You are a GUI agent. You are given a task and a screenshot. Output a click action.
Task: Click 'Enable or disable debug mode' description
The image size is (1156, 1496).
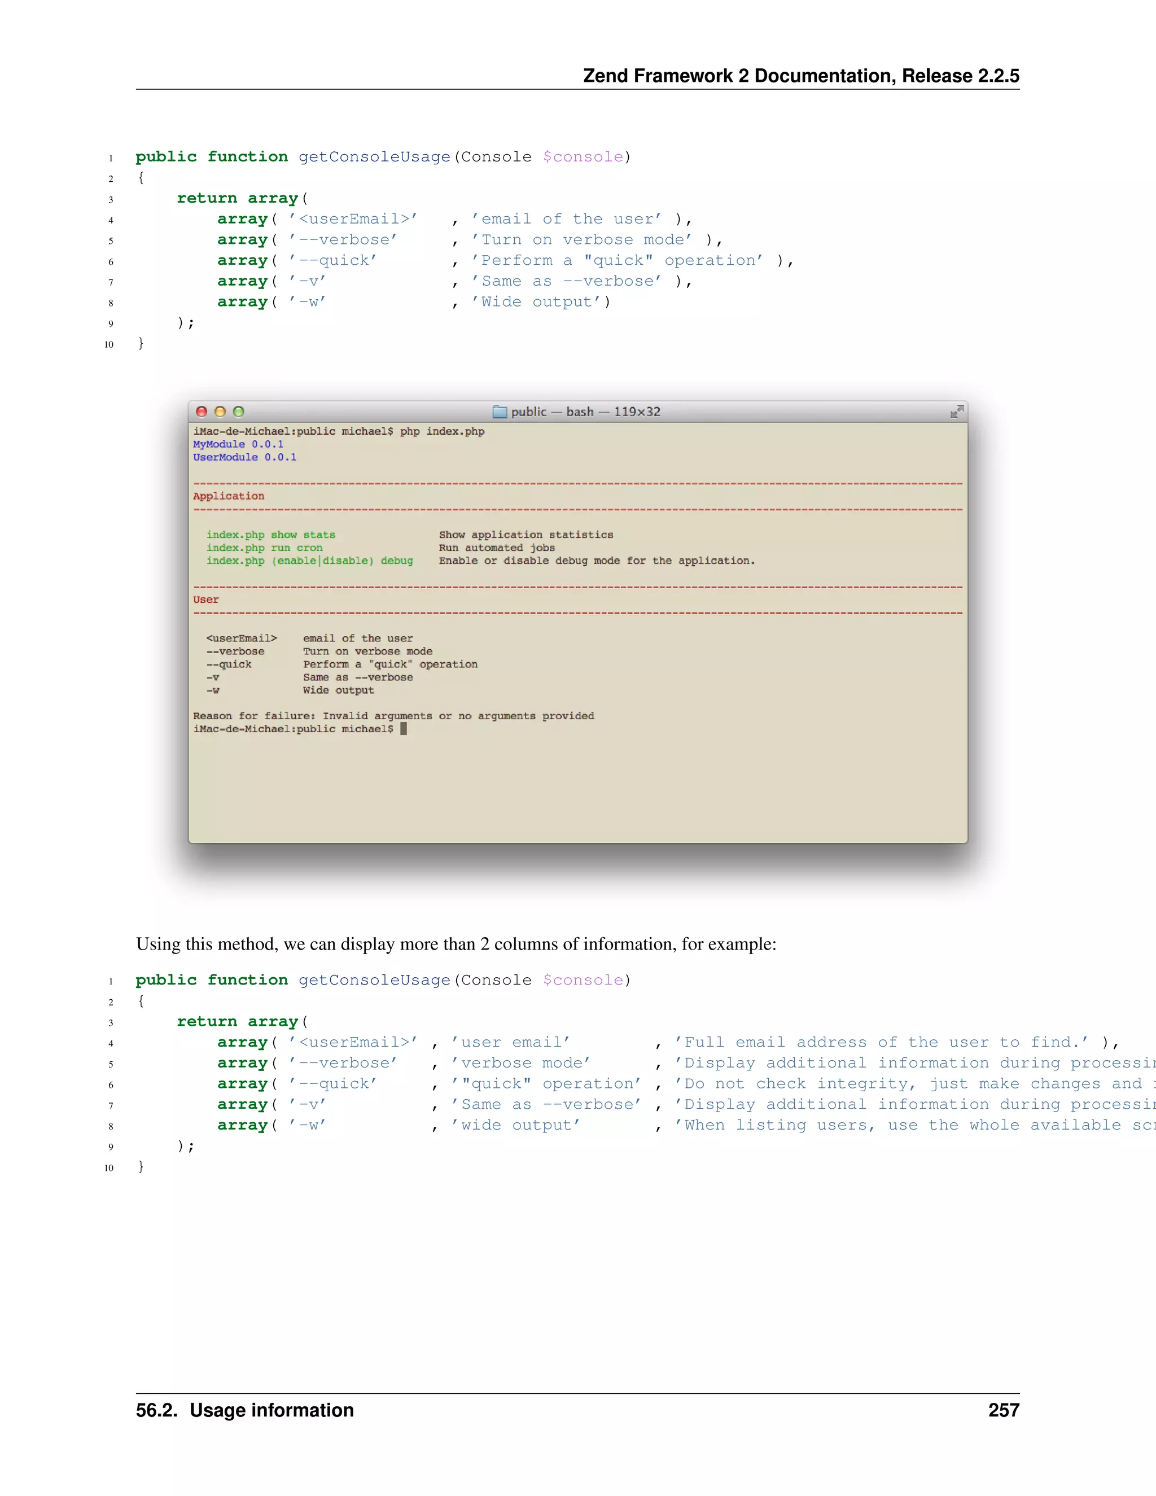click(597, 561)
